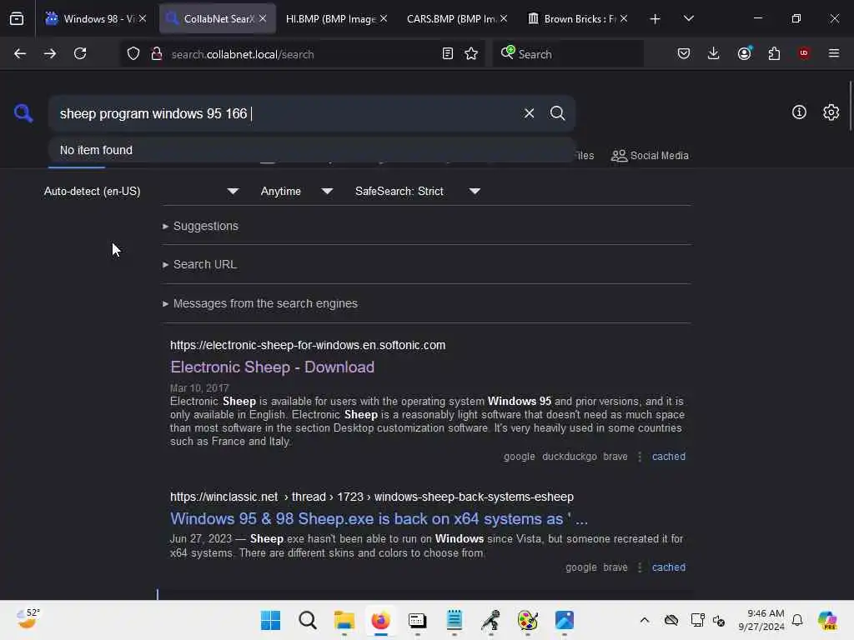Viewport: 854px width, 640px height.
Task: Open the Firefox hamburger menu
Action: pyautogui.click(x=834, y=53)
